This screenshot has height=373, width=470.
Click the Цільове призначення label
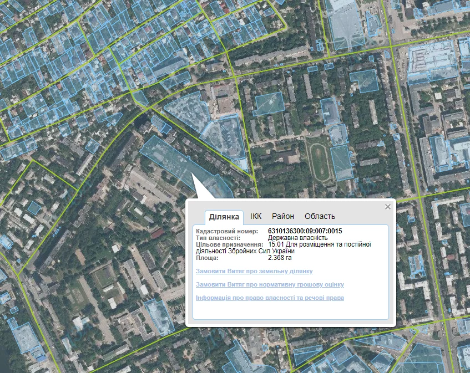coord(230,244)
